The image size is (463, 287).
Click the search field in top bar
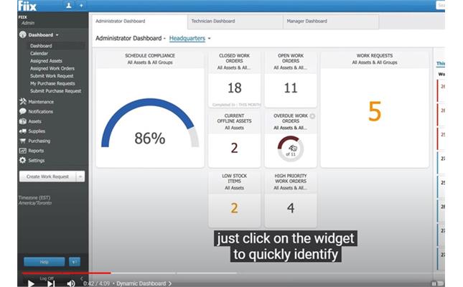coord(440,5)
